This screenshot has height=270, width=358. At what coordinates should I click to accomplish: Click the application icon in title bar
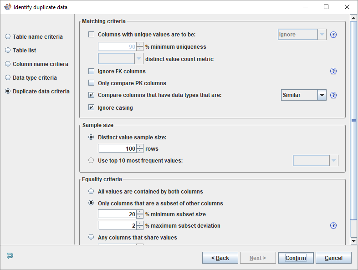click(x=7, y=7)
